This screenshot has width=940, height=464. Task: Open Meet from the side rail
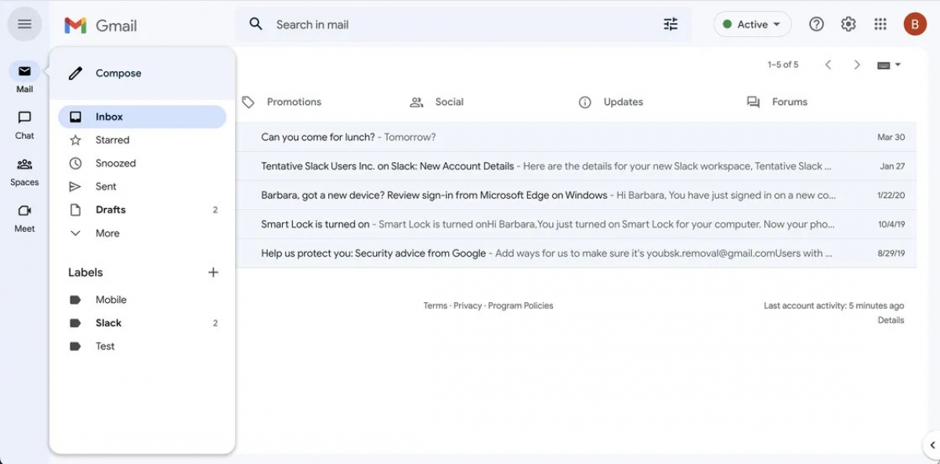tap(24, 218)
